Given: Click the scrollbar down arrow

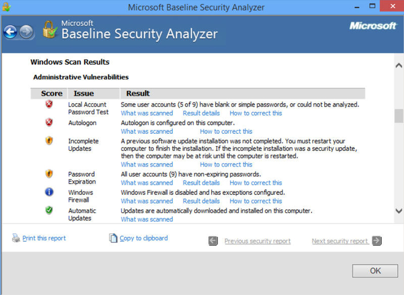Looking at the screenshot, I should coord(398,211).
